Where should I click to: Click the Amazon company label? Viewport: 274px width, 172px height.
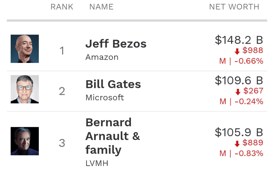pos(102,57)
